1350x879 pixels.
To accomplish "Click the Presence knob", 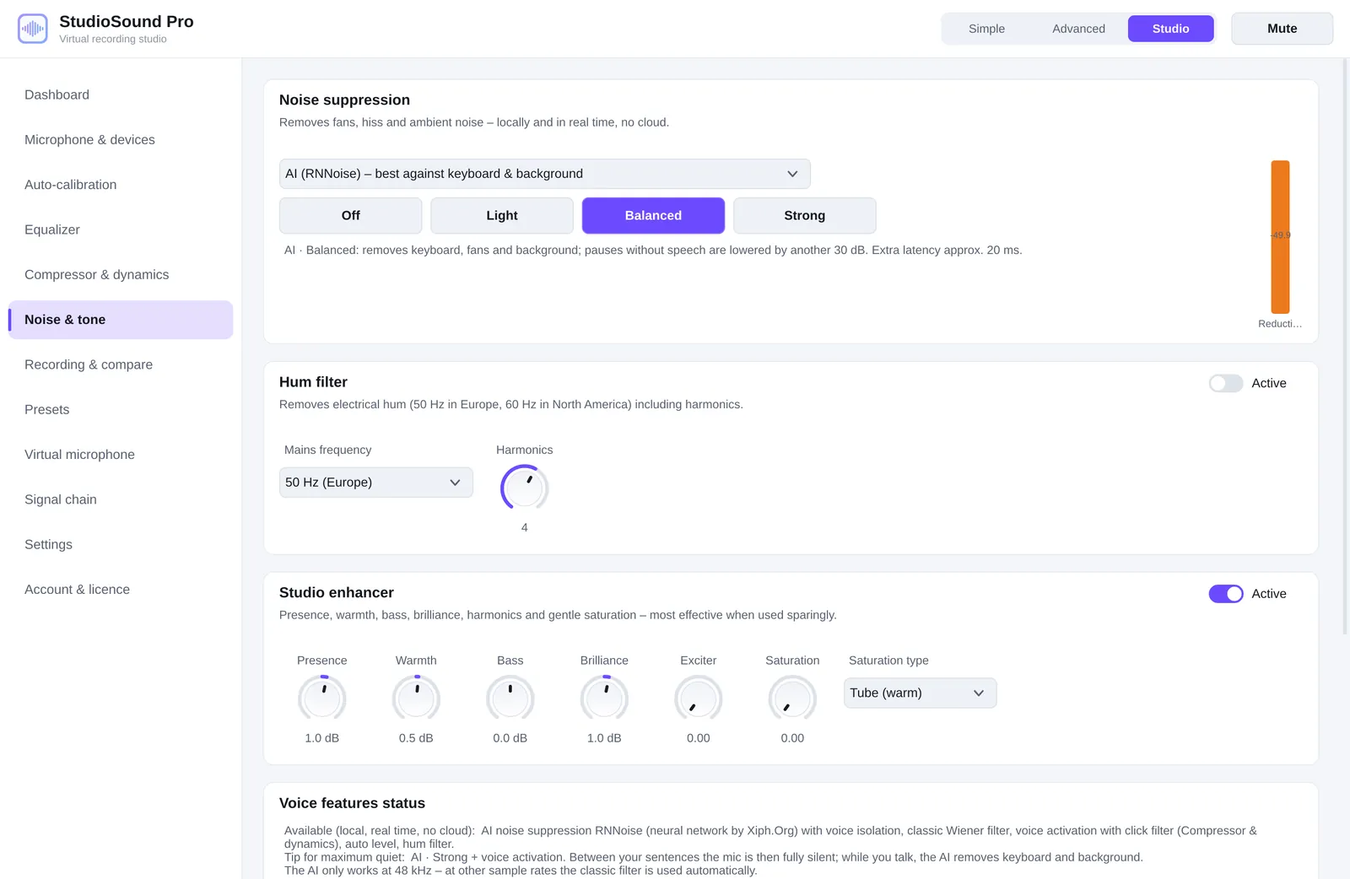I will [x=322, y=698].
